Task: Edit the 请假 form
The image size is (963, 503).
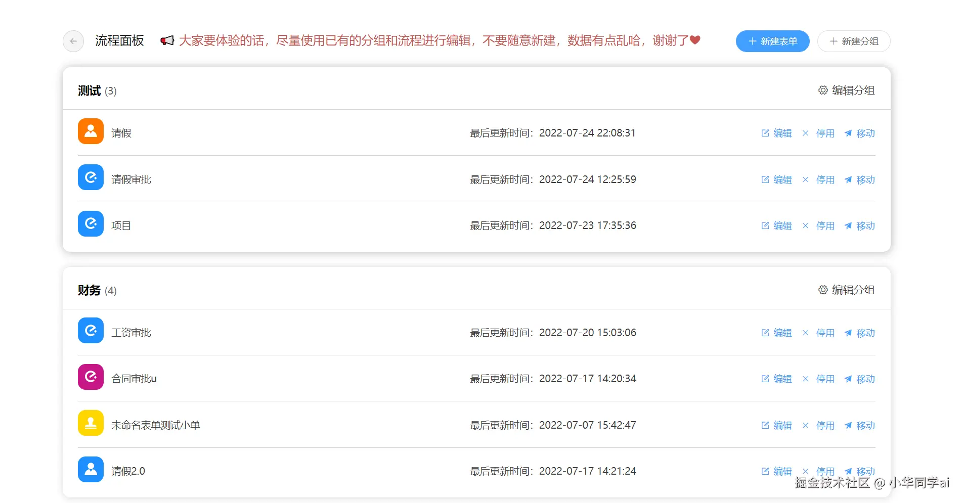Action: pyautogui.click(x=776, y=133)
